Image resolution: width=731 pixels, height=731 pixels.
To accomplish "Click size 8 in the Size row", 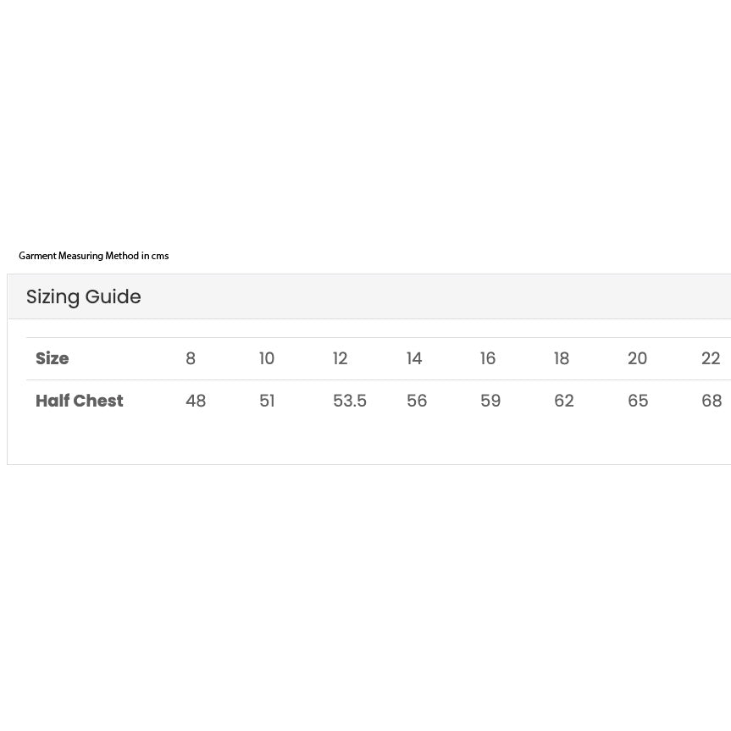I will 191,358.
